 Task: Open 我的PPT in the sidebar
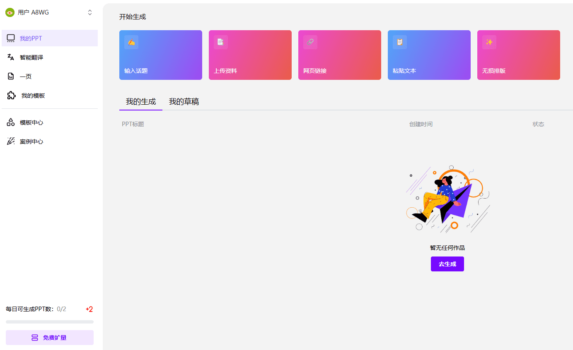50,38
